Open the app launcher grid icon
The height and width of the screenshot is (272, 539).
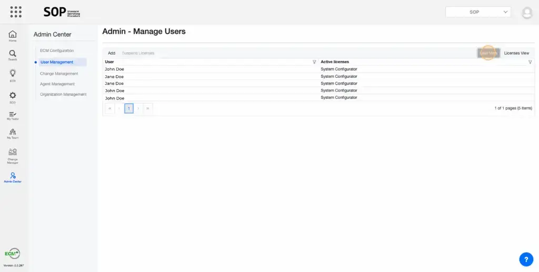[x=16, y=12]
